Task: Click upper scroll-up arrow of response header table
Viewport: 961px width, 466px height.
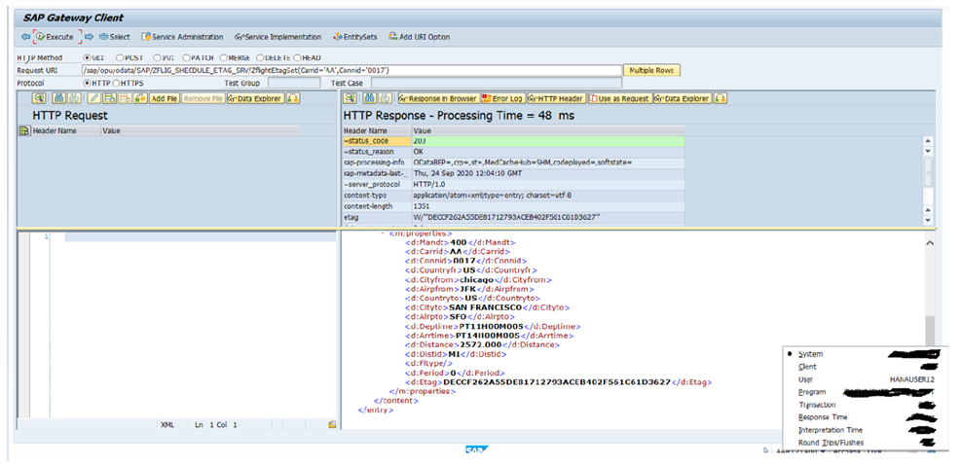Action: coord(927,141)
